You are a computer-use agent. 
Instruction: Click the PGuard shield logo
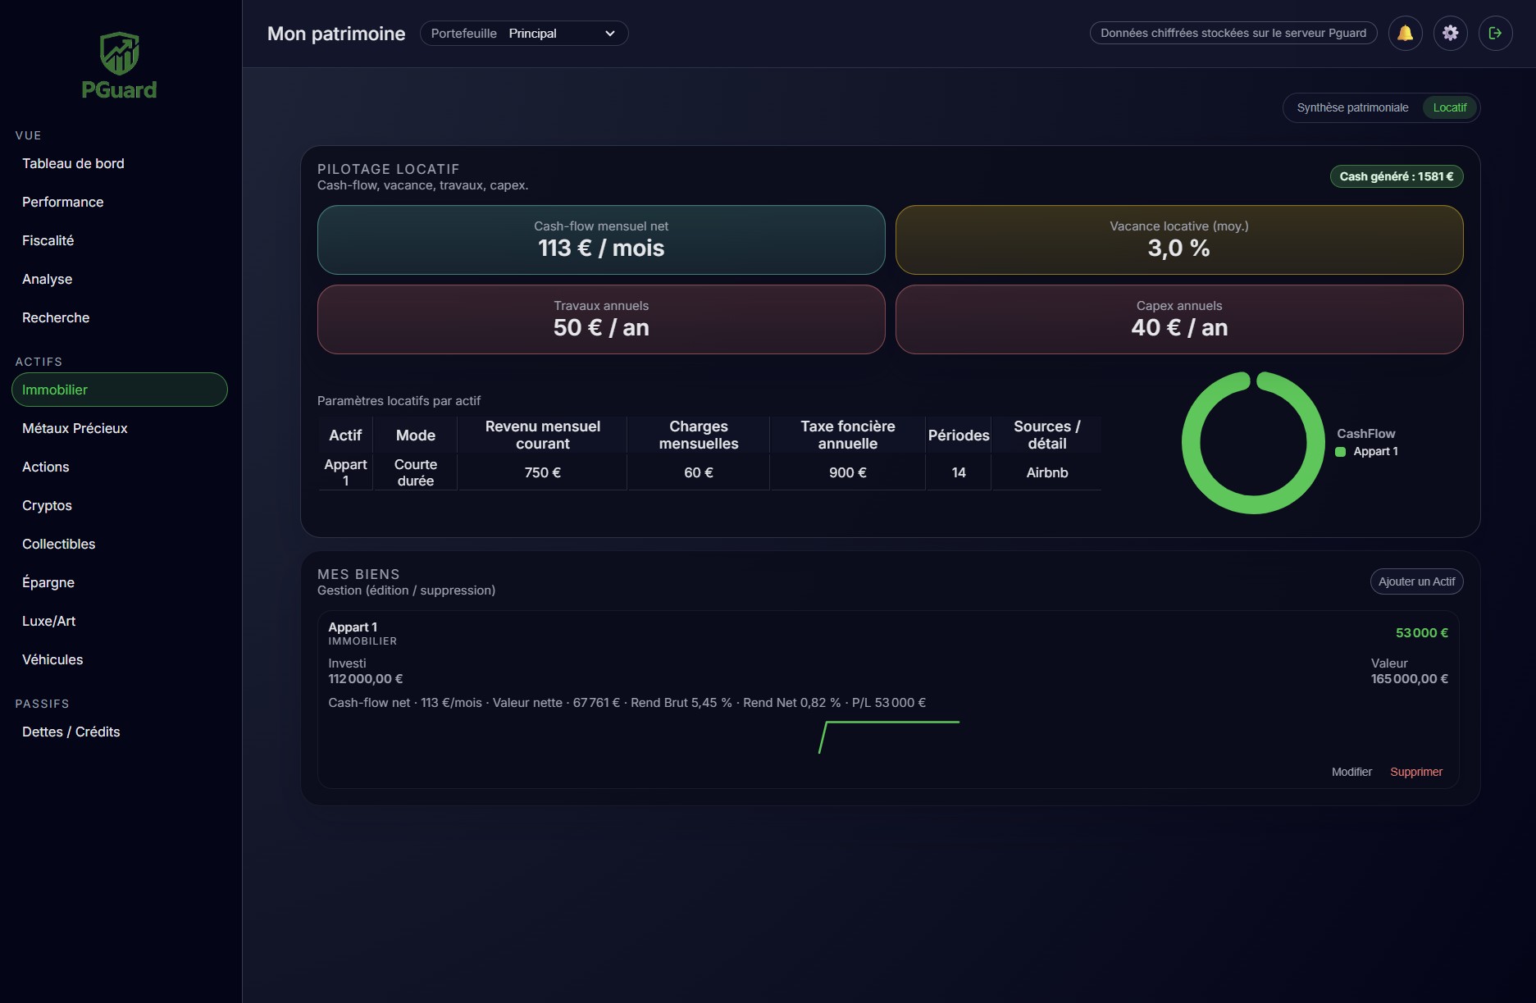[x=120, y=54]
